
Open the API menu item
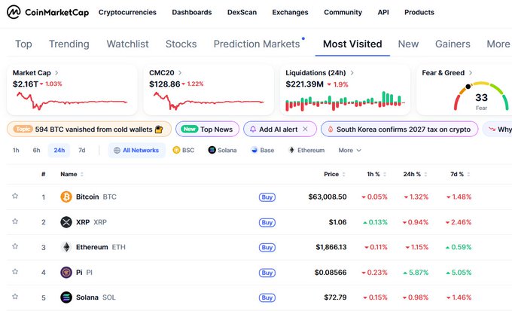(383, 12)
